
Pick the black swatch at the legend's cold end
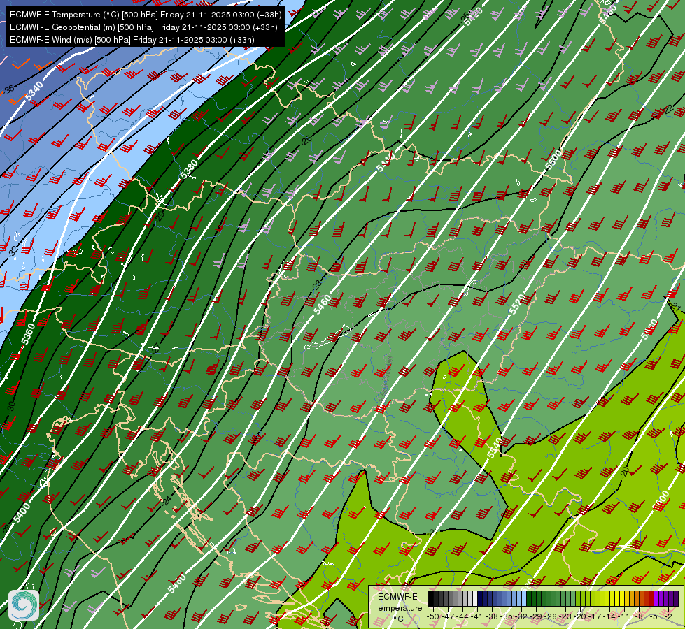(430, 598)
